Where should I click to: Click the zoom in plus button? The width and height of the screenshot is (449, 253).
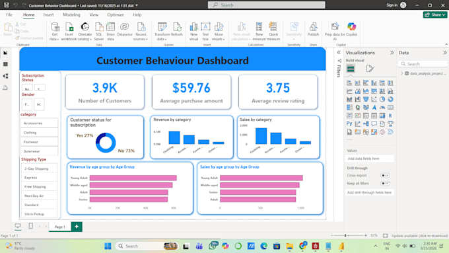click(x=366, y=236)
